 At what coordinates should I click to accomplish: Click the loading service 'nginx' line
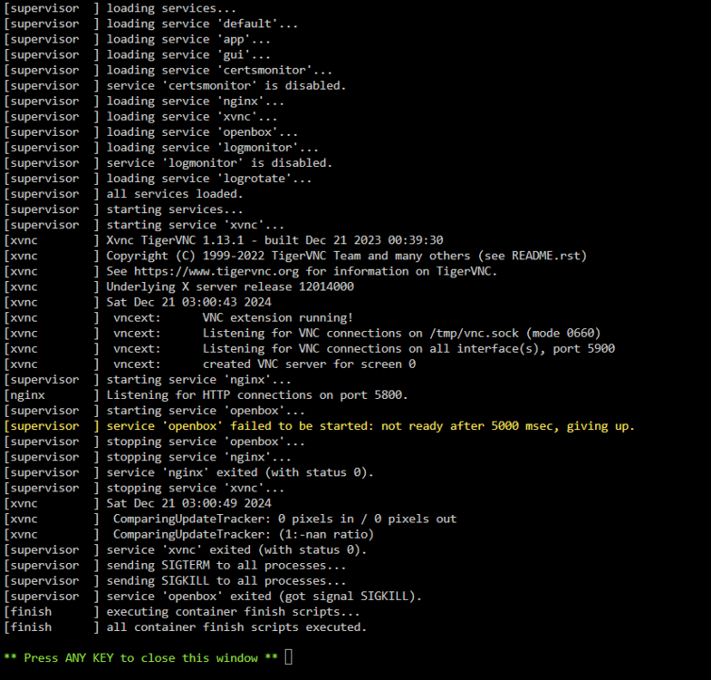(144, 101)
